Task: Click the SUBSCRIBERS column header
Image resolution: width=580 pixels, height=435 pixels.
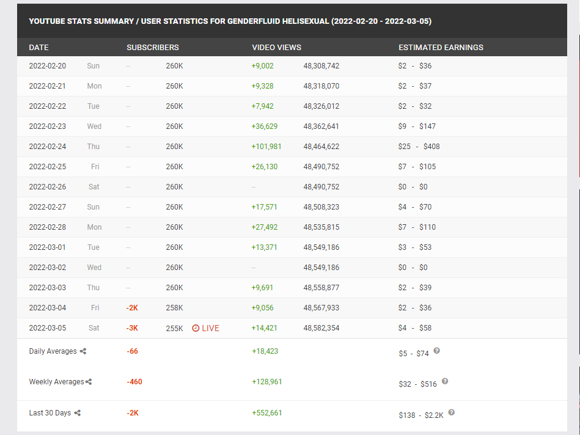Action: [153, 47]
